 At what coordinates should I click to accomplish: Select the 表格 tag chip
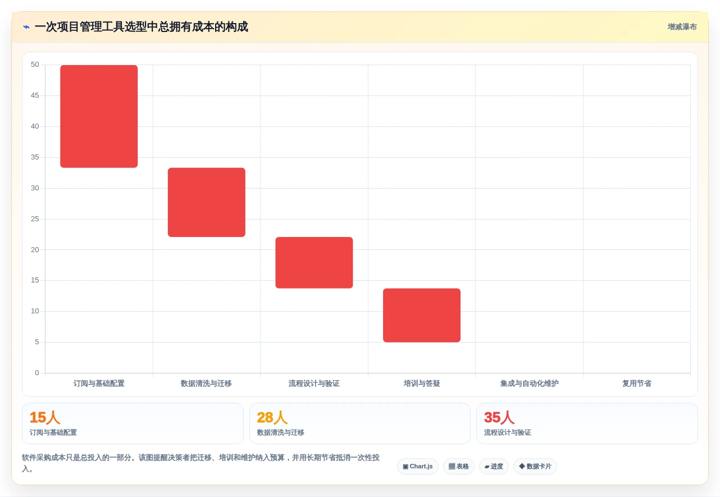(x=458, y=467)
